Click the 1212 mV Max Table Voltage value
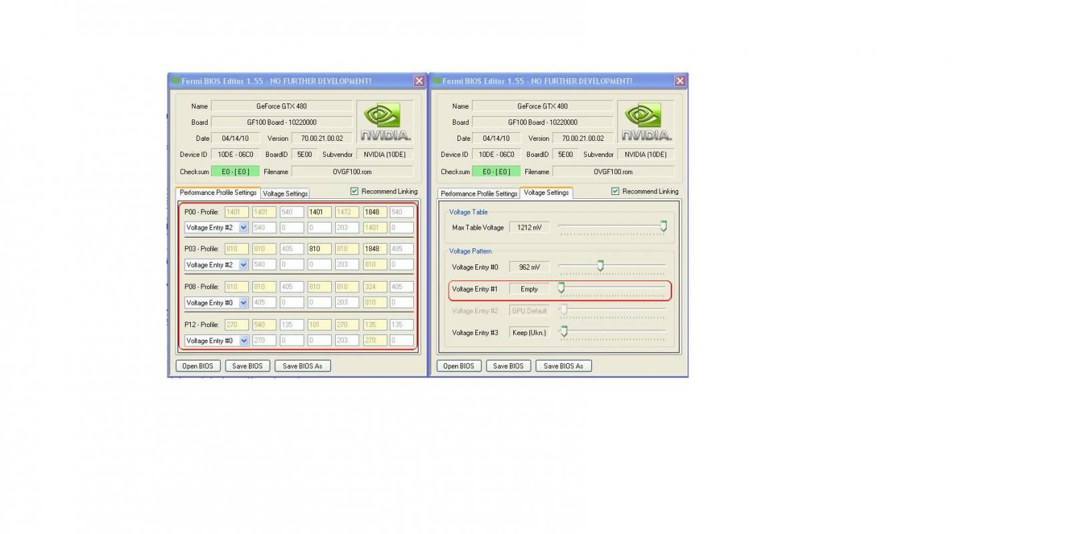The height and width of the screenshot is (534, 1068). (529, 228)
